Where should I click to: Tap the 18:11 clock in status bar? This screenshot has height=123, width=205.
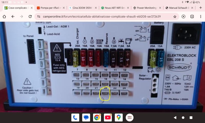click(5, 2)
